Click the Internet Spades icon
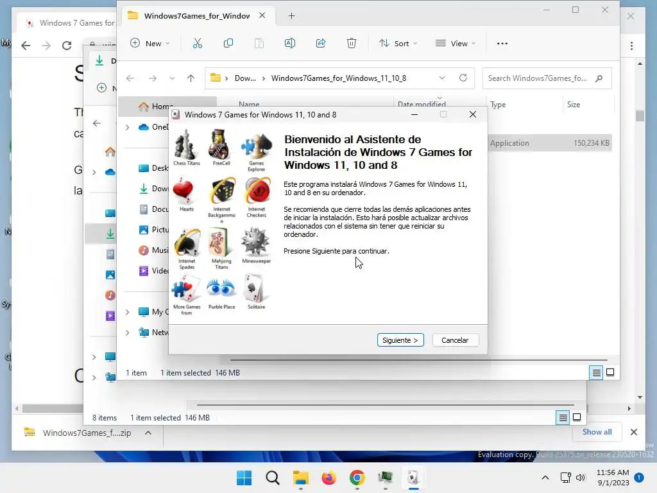Screen dimensions: 657x493 click(x=187, y=242)
